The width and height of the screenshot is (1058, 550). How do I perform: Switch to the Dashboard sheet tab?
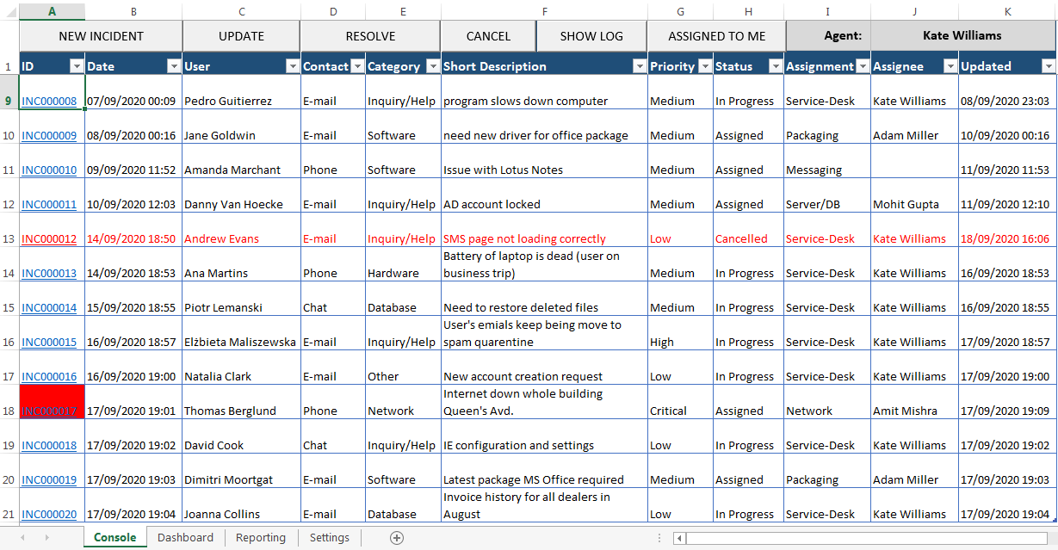(184, 537)
